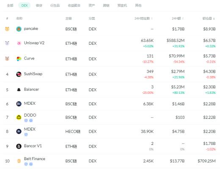Image resolution: width=220 pixels, height=169 pixels.
Task: Click the HECO链 chain cell
Action: click(x=73, y=131)
